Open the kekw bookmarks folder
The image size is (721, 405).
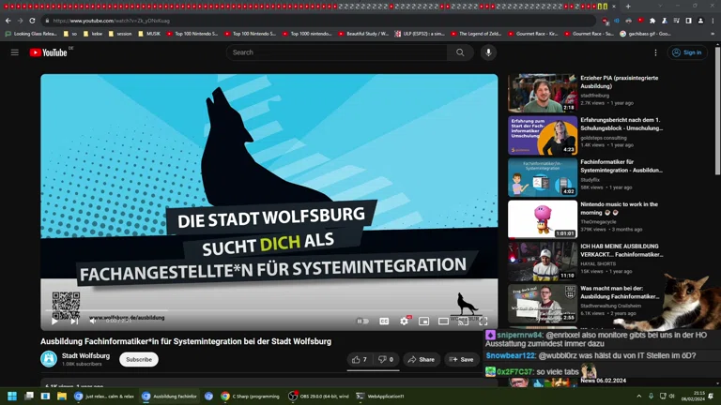click(x=93, y=34)
